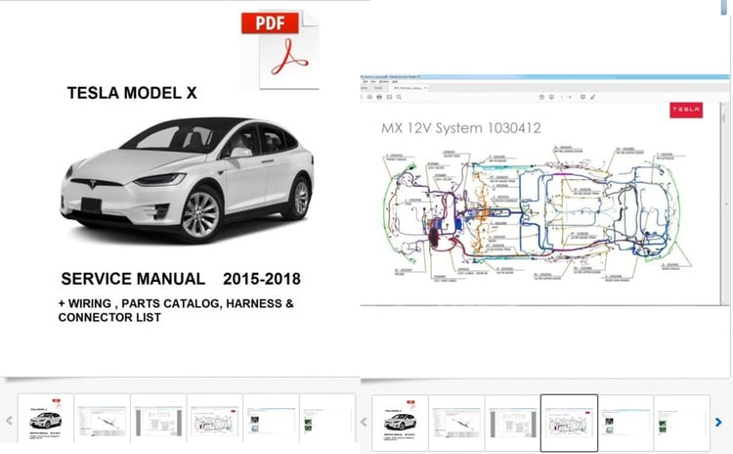733x454 pixels.
Task: Open the View menu in Acrobat Reader
Action: pyautogui.click(x=373, y=81)
